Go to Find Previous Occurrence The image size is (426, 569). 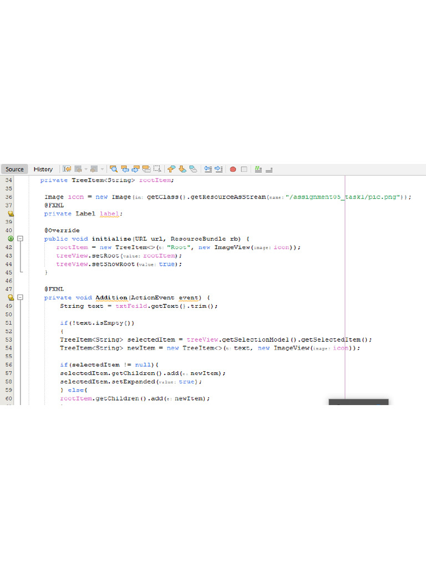pyautogui.click(x=125, y=169)
